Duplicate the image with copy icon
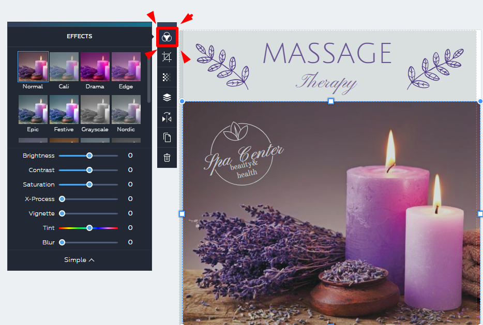Screen dimensions: 483x325 click(x=167, y=137)
